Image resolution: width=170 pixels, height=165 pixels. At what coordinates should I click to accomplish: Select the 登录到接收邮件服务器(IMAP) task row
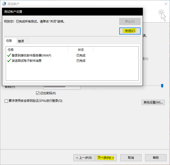(x=72, y=55)
